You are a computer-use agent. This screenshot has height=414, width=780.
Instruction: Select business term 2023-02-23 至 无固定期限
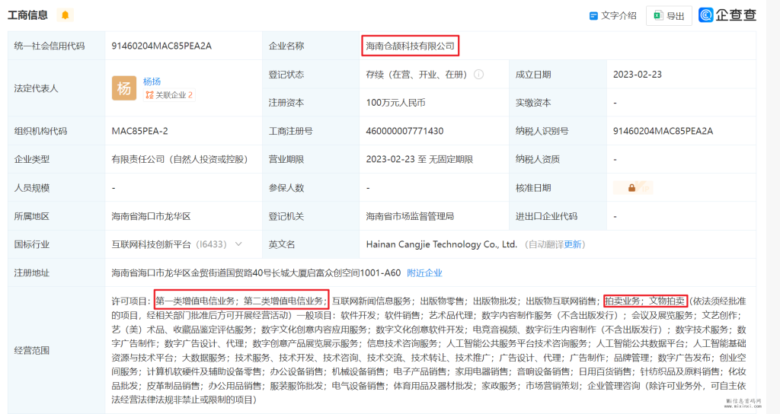tap(420, 160)
